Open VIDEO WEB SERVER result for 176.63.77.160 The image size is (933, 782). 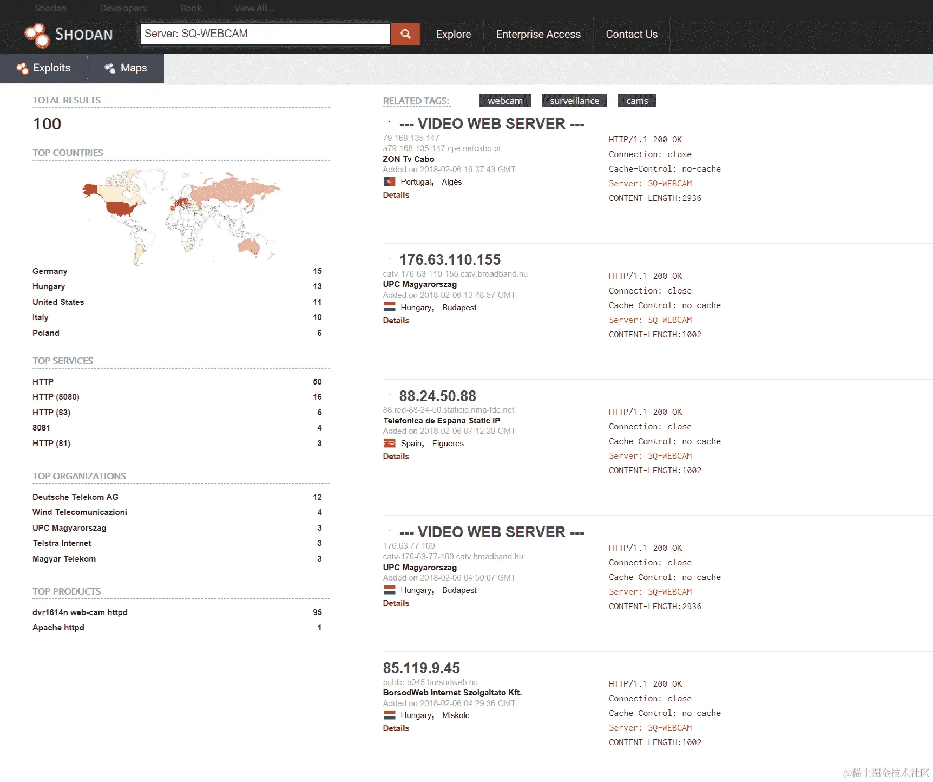(x=492, y=532)
